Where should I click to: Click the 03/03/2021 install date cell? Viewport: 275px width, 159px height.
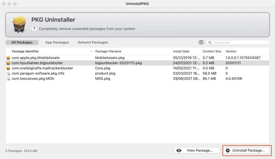click(x=186, y=73)
